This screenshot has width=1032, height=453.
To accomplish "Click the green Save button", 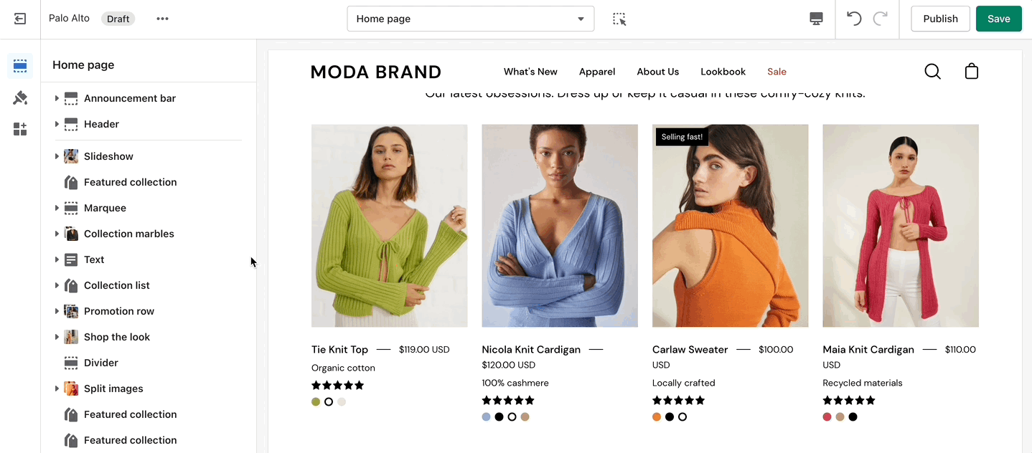I will pos(998,19).
